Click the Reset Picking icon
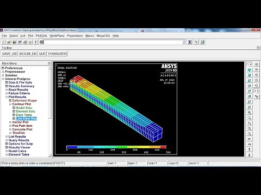Screen dimensions: 261x195 point(196,42)
